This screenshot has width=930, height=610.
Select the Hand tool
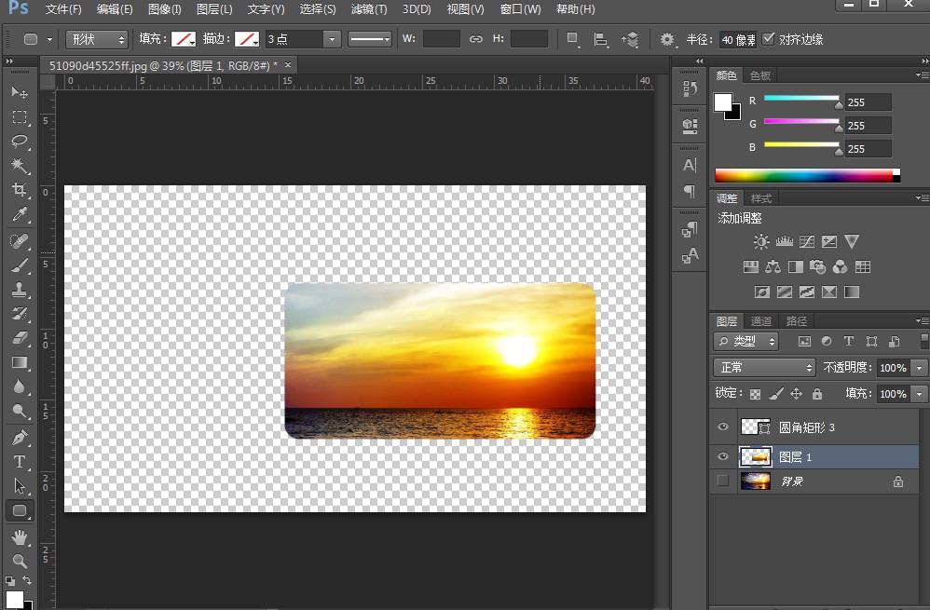pos(20,537)
